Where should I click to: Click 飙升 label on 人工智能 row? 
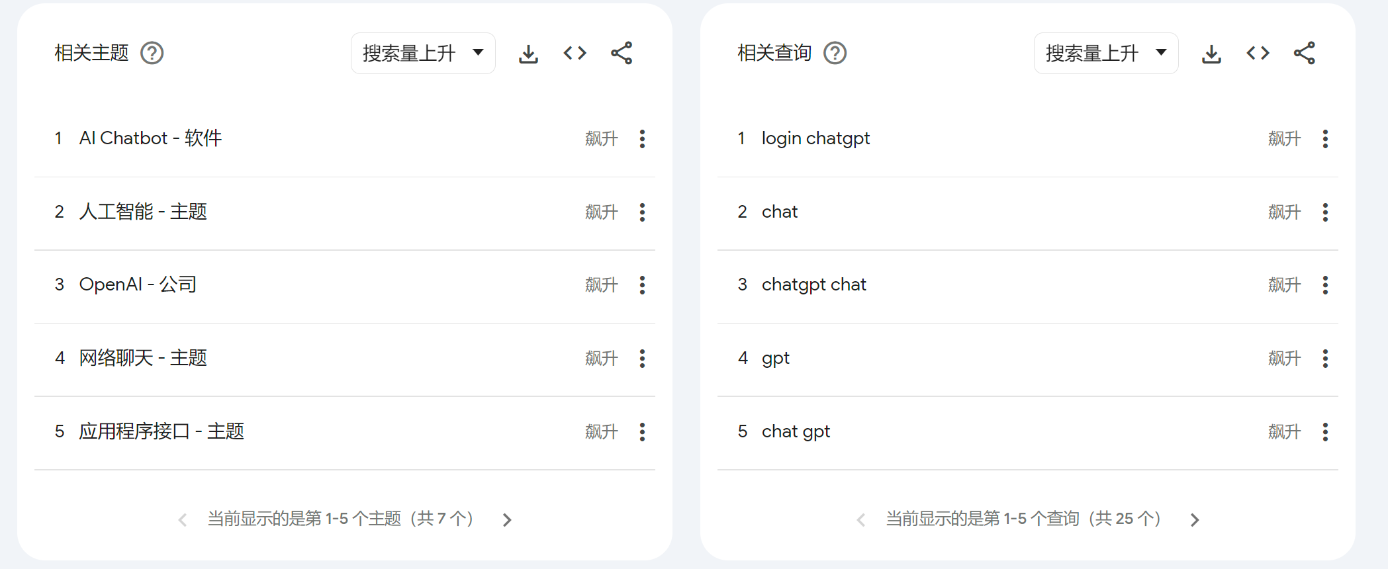[602, 212]
